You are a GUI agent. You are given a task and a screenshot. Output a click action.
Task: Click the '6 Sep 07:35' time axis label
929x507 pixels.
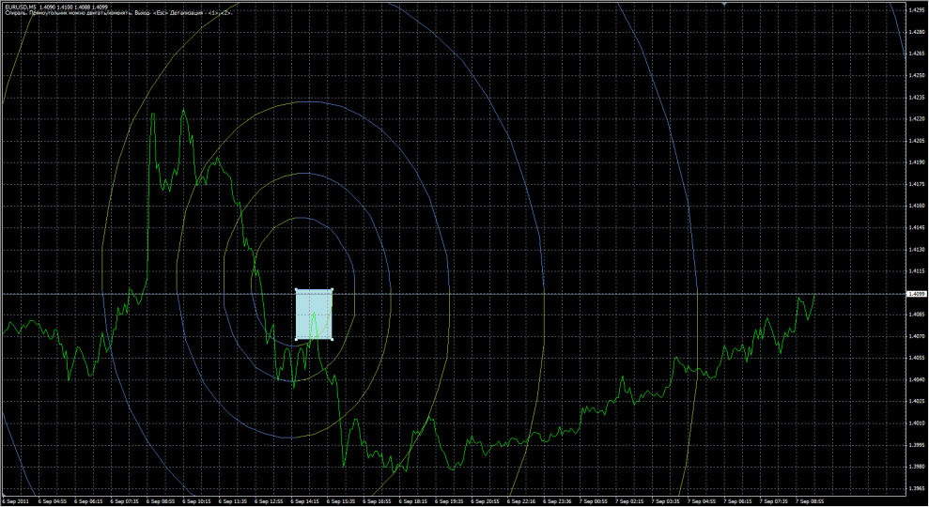[124, 501]
